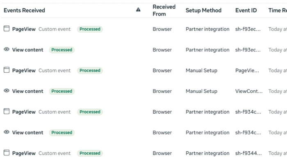Click the Processed badge on PageView row sh-f934c...
287x161 pixels.
[x=90, y=112]
